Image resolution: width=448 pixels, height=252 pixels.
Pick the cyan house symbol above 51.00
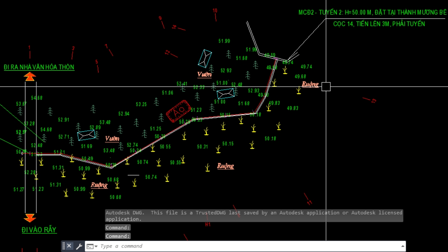click(x=226, y=93)
